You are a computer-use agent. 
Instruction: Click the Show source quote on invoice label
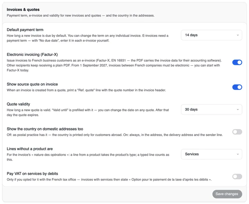click(32, 84)
